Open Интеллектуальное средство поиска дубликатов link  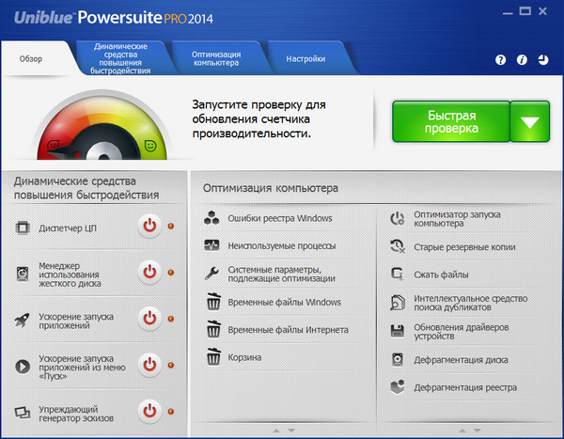click(471, 303)
